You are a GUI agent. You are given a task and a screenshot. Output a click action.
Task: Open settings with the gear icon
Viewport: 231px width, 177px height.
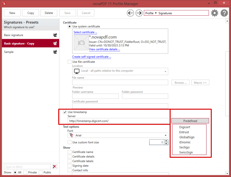[214, 13]
